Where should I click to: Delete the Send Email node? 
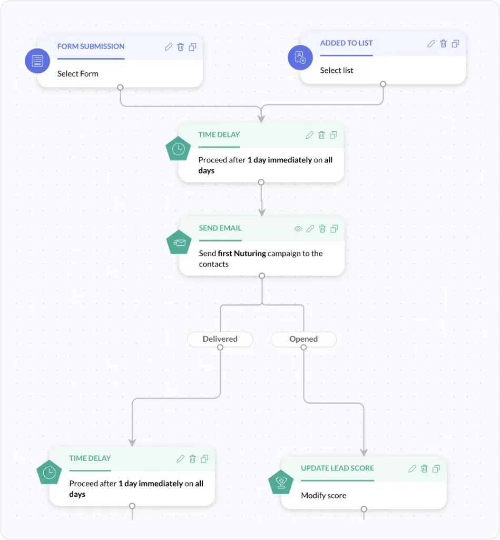(322, 229)
